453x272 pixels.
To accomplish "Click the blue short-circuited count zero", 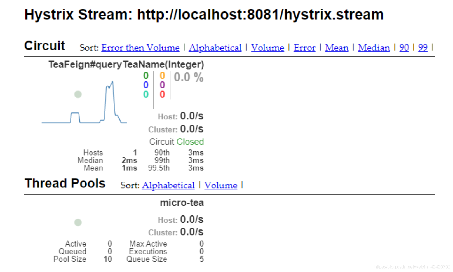I will [146, 85].
